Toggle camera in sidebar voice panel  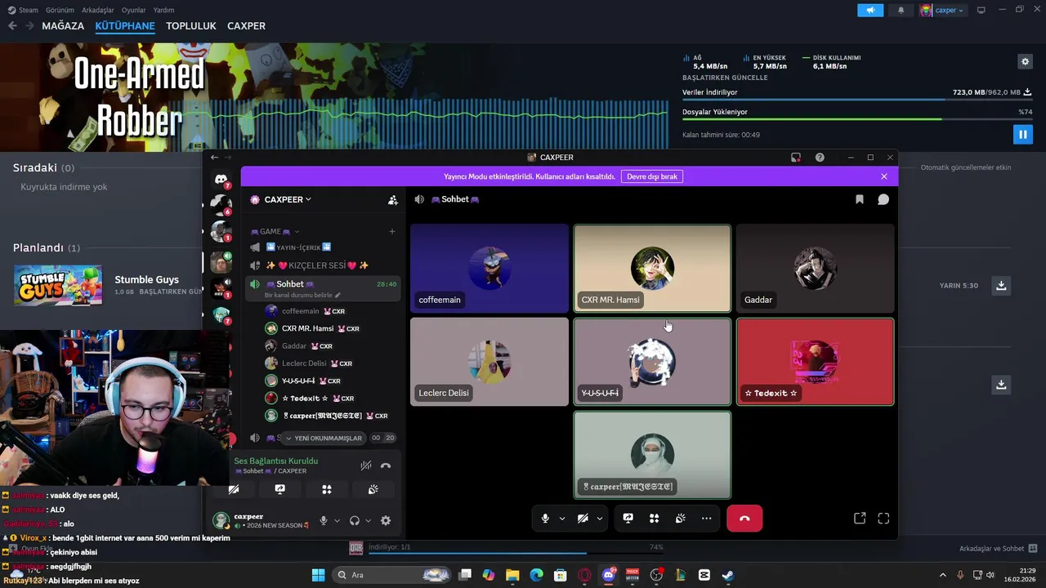pyautogui.click(x=234, y=489)
